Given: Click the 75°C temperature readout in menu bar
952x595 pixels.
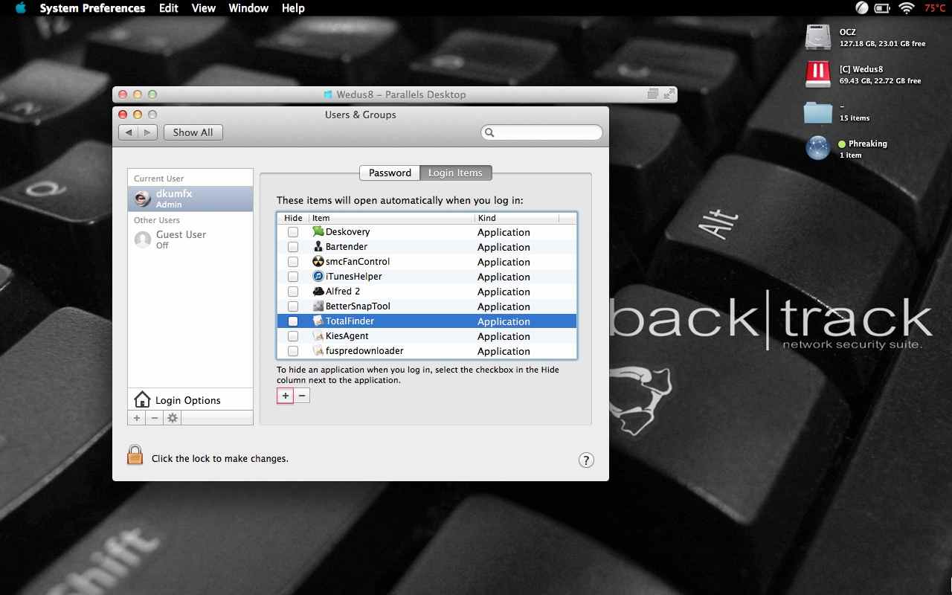Looking at the screenshot, I should point(935,8).
